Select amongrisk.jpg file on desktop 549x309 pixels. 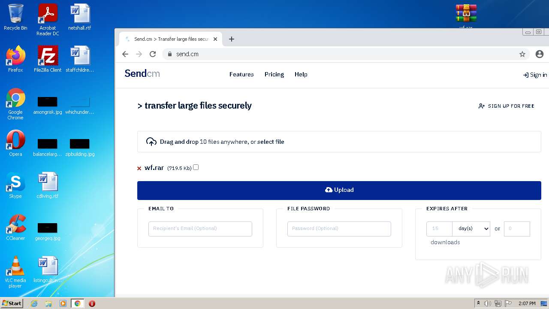coord(48,105)
